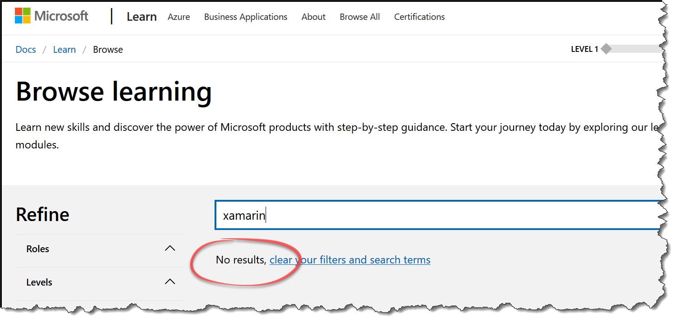Open Business Applications in the nav bar
The image size is (678, 323).
(246, 17)
